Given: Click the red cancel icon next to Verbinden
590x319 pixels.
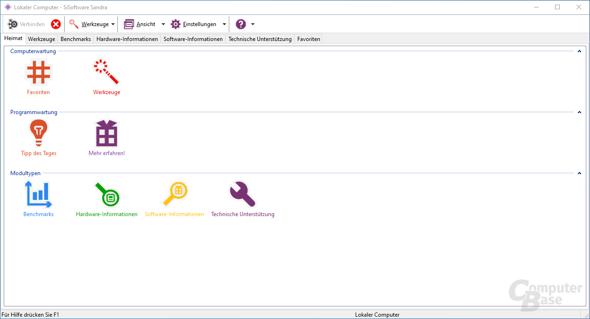Looking at the screenshot, I should (55, 24).
